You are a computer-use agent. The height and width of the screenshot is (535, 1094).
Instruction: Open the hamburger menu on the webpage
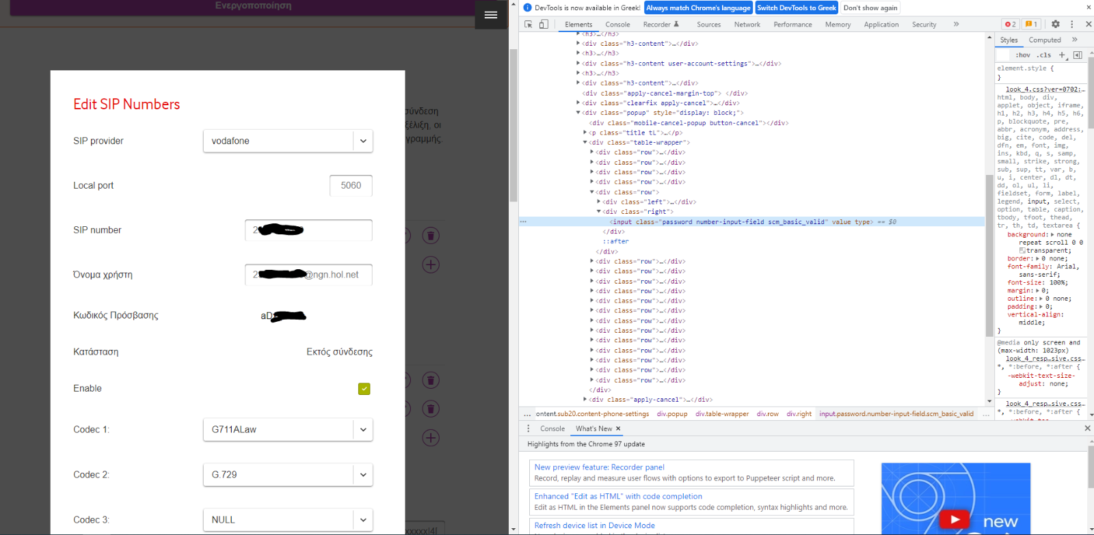pyautogui.click(x=490, y=14)
